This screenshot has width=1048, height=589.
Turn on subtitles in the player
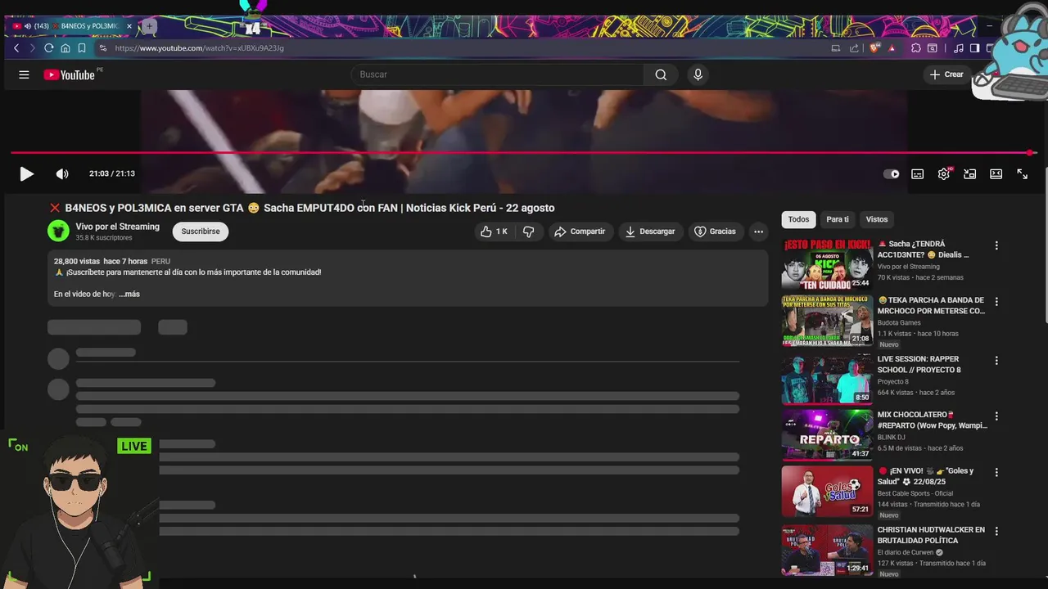pyautogui.click(x=918, y=173)
